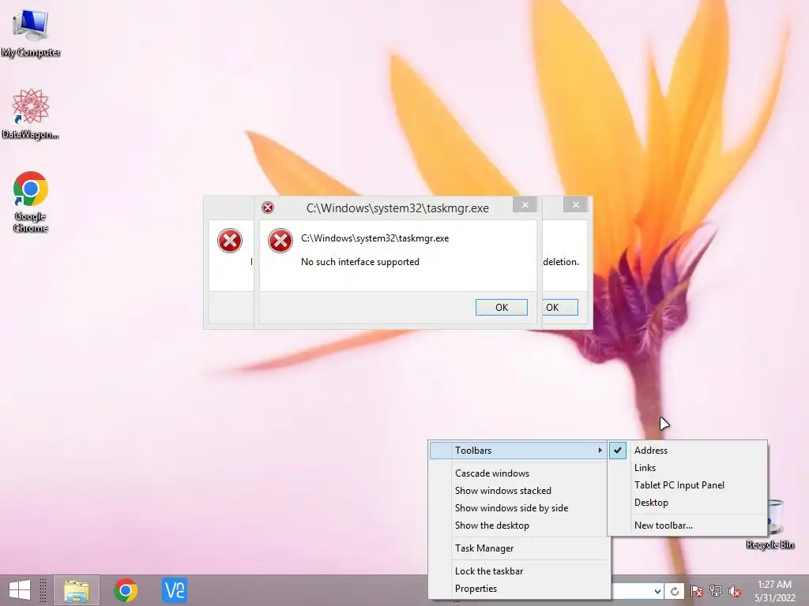809x606 pixels.
Task: Expand the Toolbars submenu arrow
Action: [x=600, y=451]
